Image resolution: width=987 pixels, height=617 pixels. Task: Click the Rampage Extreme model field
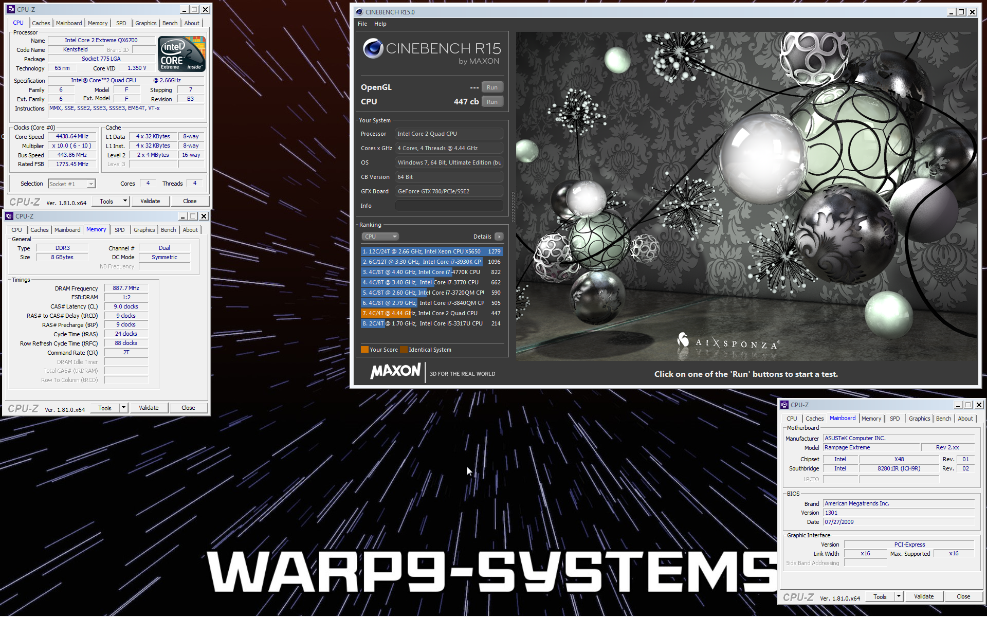coord(871,448)
